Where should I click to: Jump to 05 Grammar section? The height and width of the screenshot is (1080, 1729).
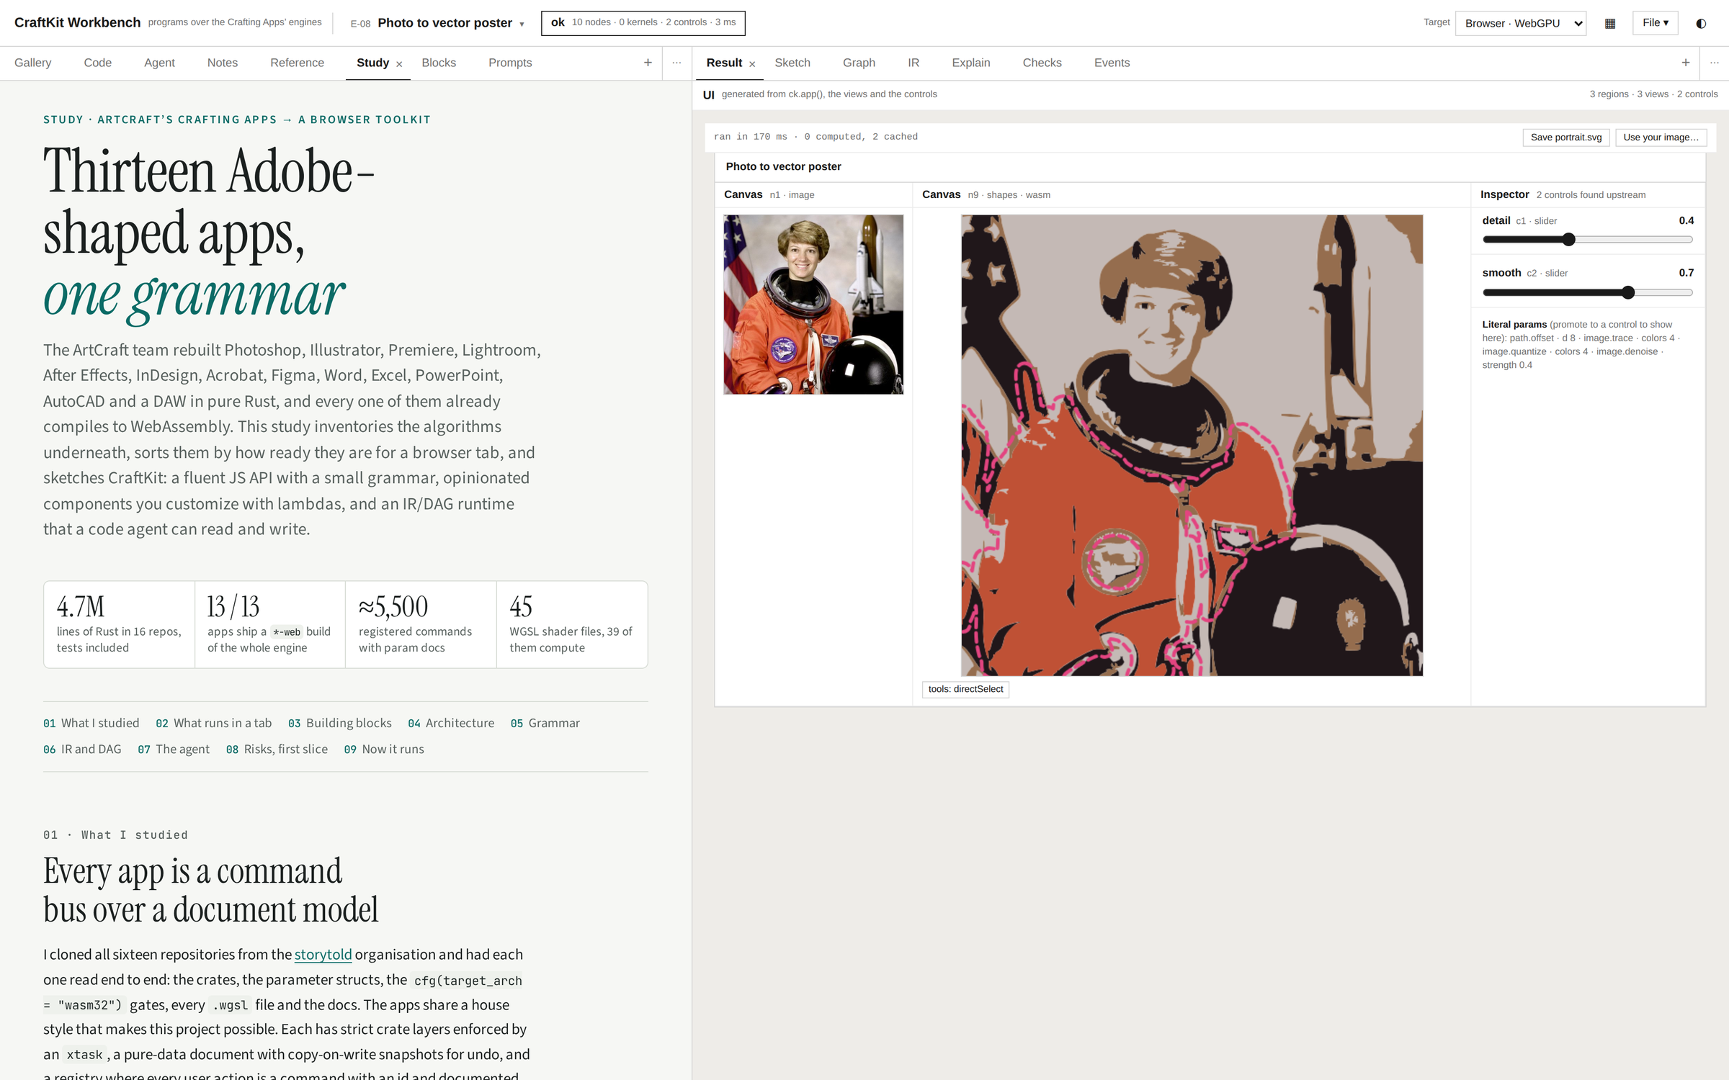click(545, 723)
